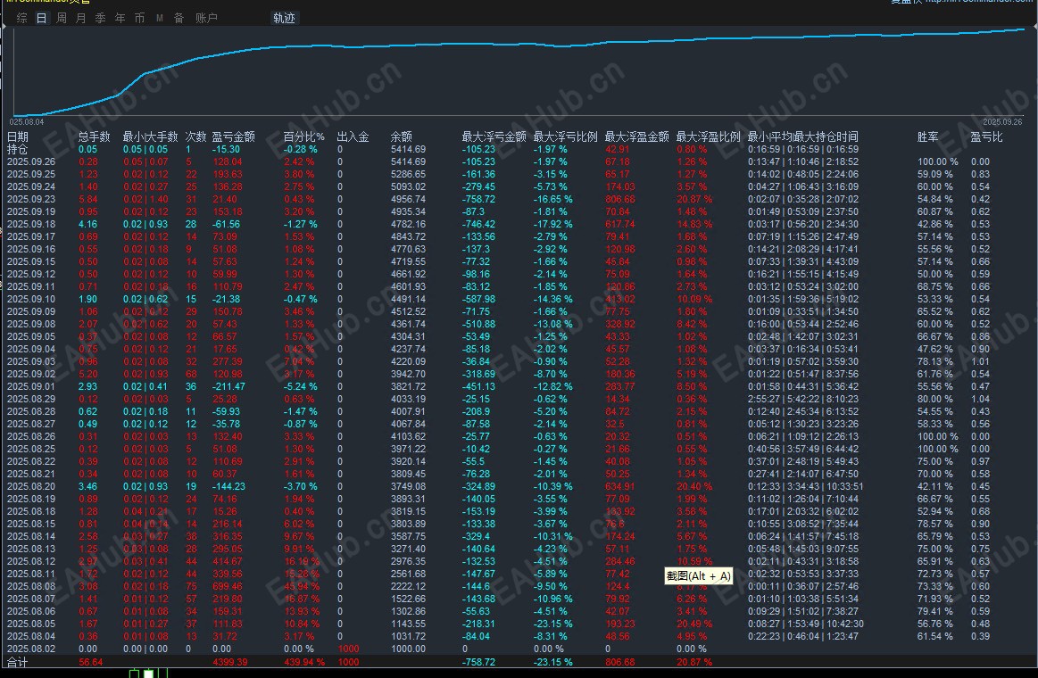Click the 最大浮盈比例 column header

coord(709,136)
